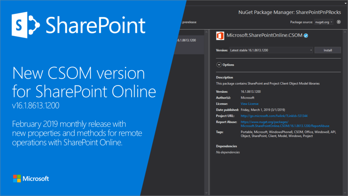Viewport: 348px width, 196px height.
Task: Open the go.microsoft.com Project URL link
Action: [274, 116]
